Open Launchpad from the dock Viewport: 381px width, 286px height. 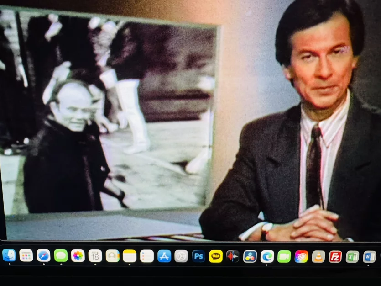click(26, 255)
